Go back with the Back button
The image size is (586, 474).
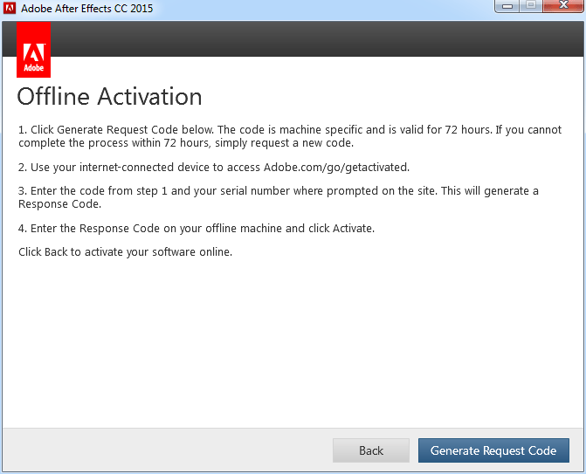click(371, 450)
